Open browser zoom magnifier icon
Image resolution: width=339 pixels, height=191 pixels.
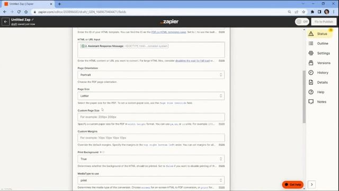click(x=289, y=12)
